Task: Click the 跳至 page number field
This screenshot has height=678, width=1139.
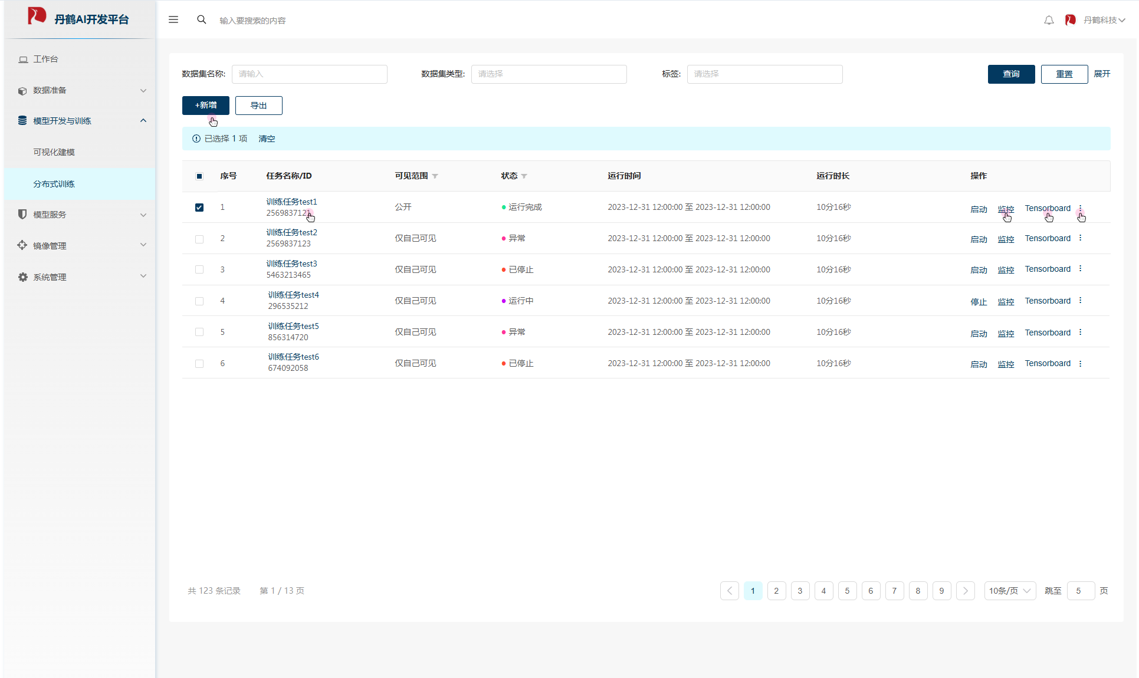Action: pos(1081,591)
